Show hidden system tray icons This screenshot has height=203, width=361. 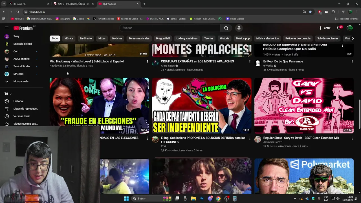tap(295, 198)
